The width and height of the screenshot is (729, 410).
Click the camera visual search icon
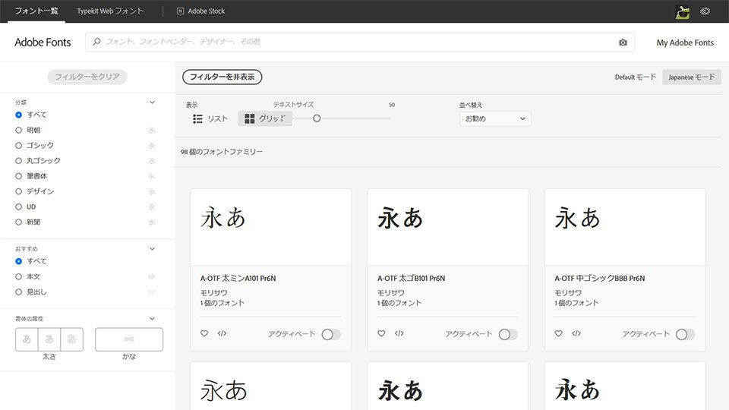coord(623,43)
